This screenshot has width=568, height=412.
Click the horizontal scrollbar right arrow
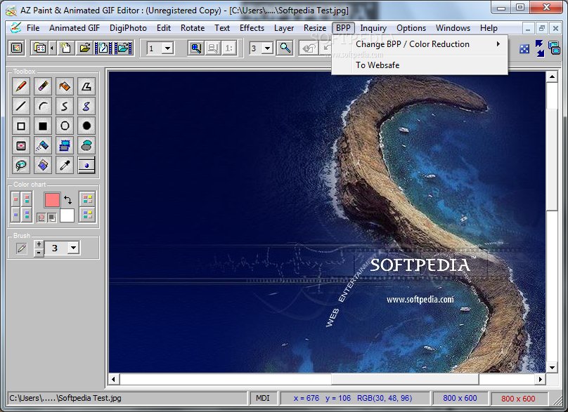tap(541, 379)
